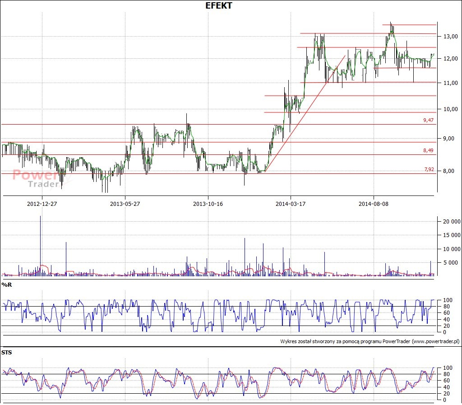
Task: Click the STS panel 100 axis label
Action: (x=448, y=368)
